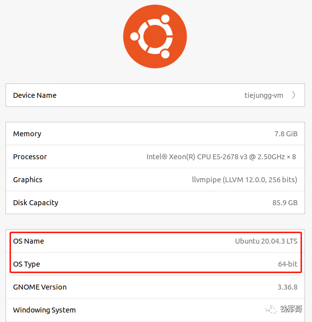
Task: Click the 85.9 GB disk value
Action: [285, 203]
